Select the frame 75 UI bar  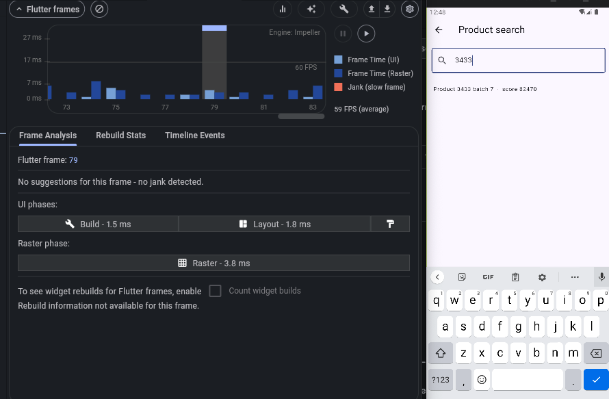click(111, 94)
